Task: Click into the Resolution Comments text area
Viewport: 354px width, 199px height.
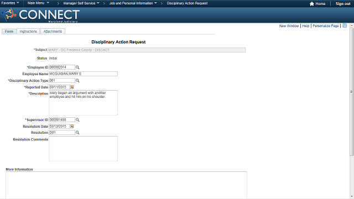Action: [83, 149]
